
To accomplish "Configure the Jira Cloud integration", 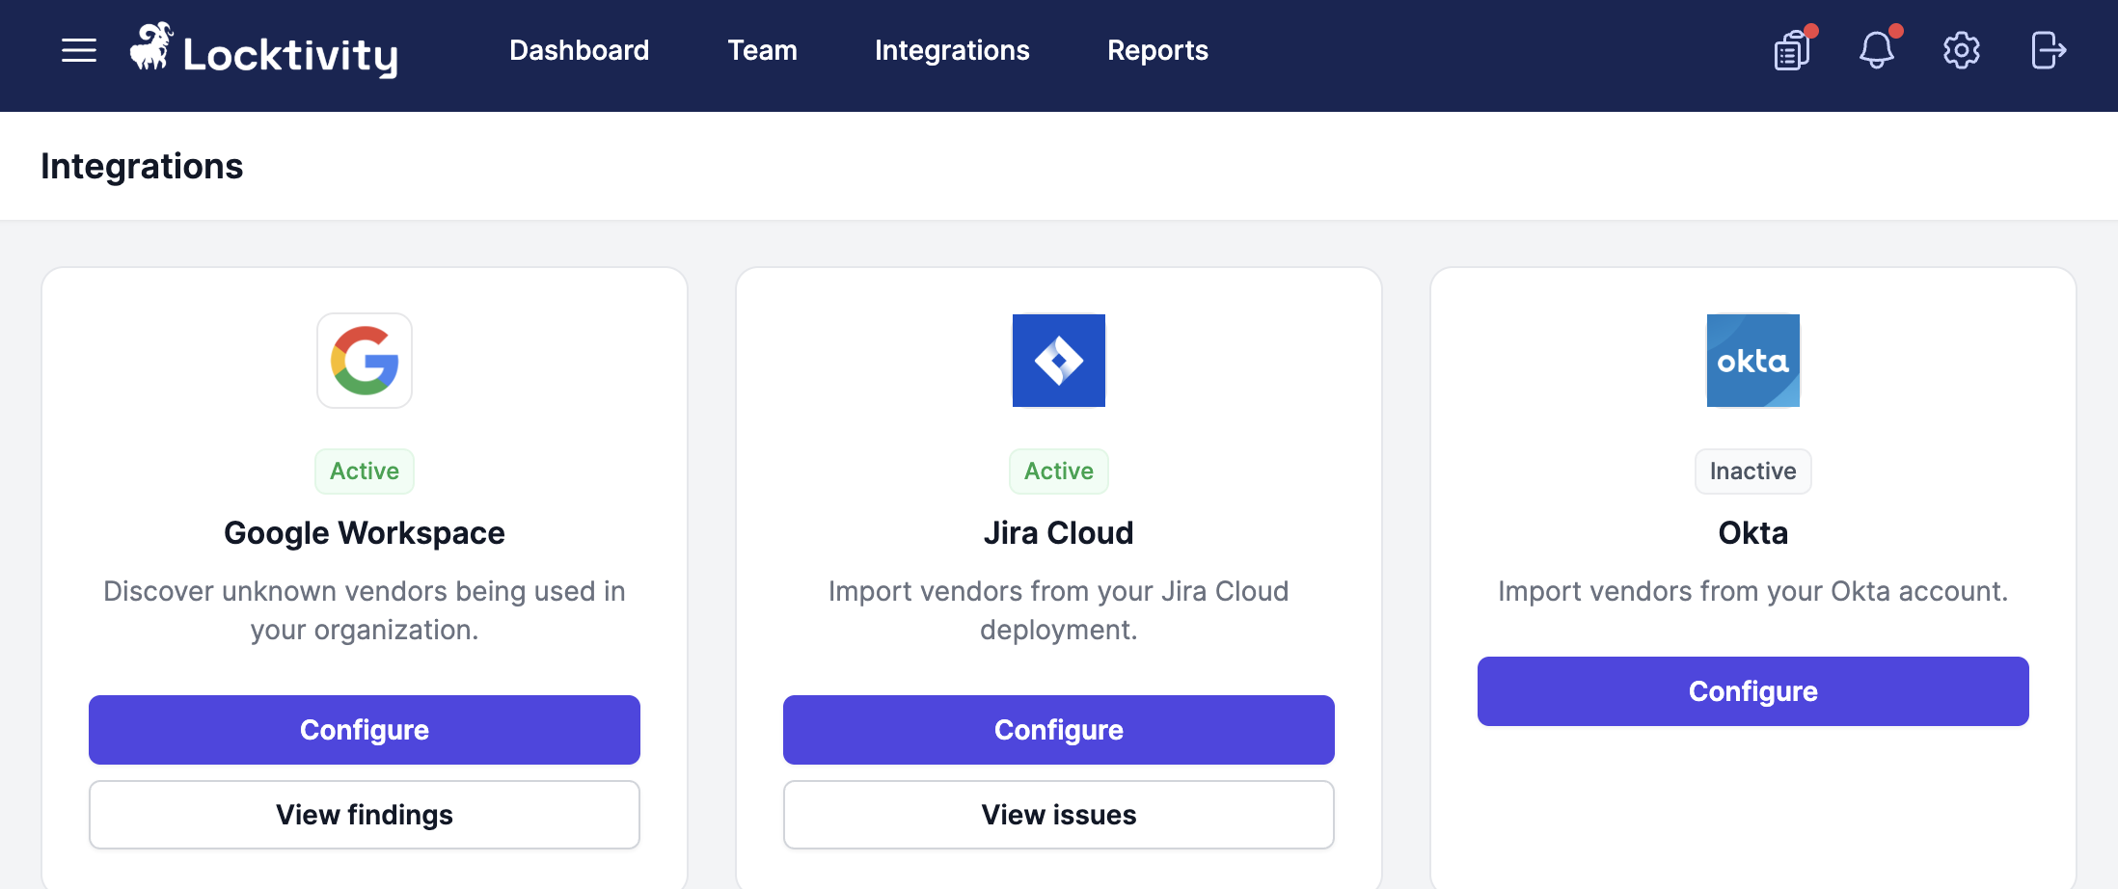I will click(x=1059, y=730).
